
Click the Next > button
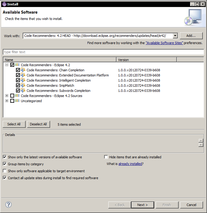[x=142, y=205]
